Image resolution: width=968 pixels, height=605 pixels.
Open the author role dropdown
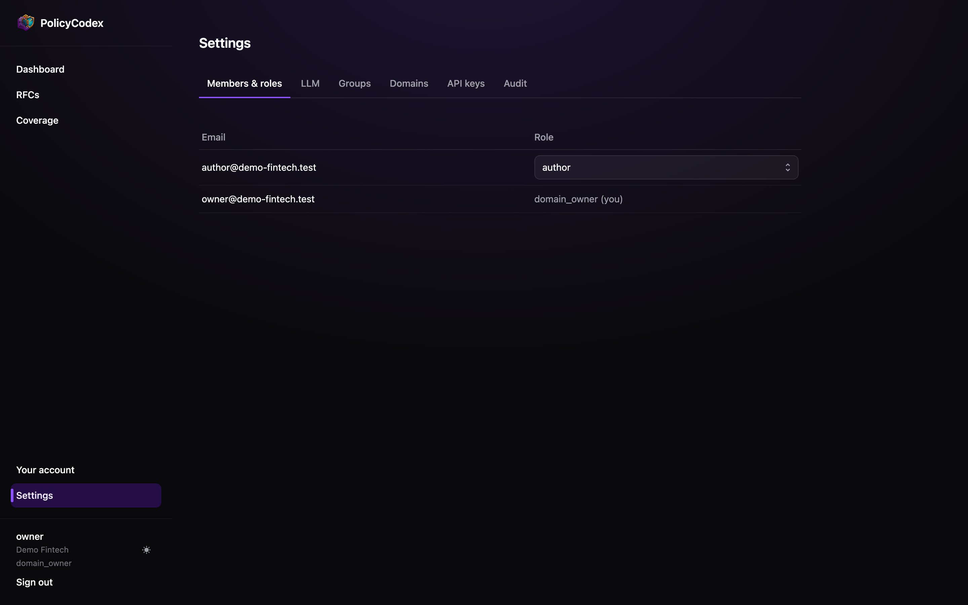coord(666,167)
